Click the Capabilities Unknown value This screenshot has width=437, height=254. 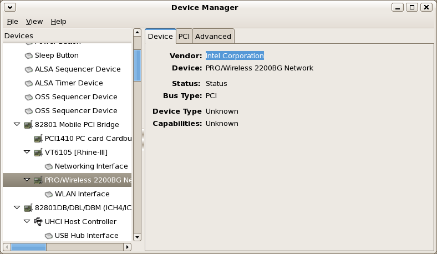222,124
